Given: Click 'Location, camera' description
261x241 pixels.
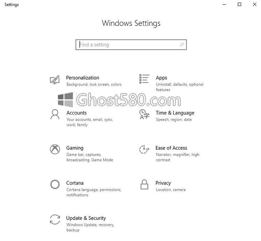Looking at the screenshot, I should coord(171,190).
